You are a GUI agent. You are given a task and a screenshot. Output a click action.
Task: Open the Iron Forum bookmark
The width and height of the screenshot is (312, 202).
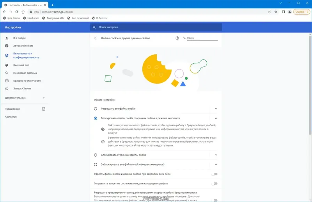click(31, 18)
